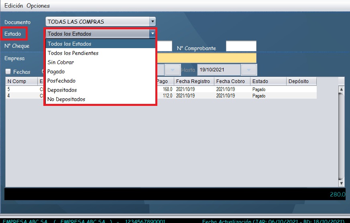350x223 pixels.
Task: Click the Depósito column header
Action: [301, 81]
